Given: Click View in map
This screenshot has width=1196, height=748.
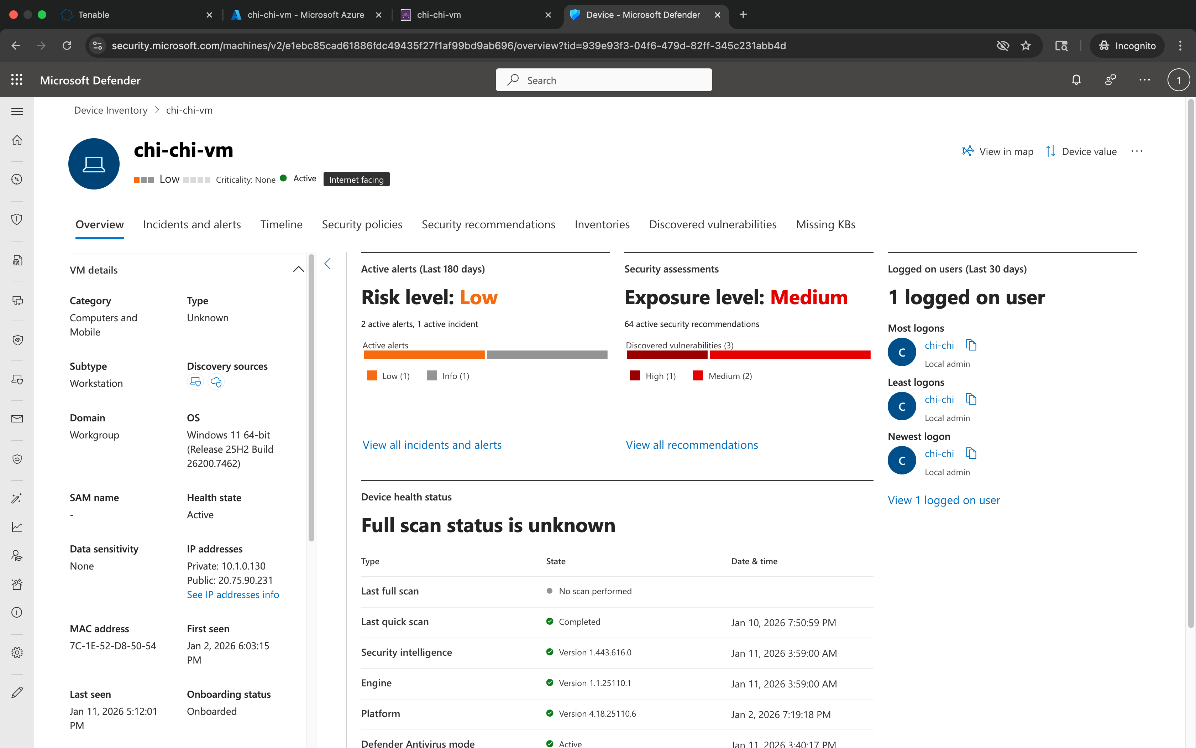Looking at the screenshot, I should tap(997, 151).
